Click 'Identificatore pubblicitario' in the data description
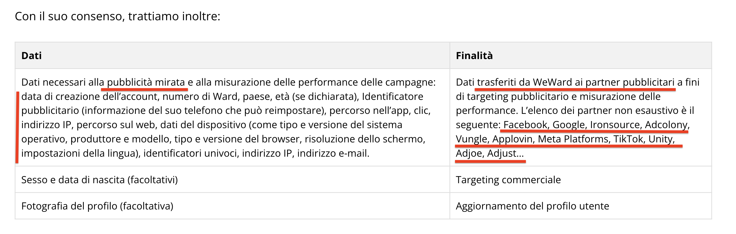 [x=392, y=97]
